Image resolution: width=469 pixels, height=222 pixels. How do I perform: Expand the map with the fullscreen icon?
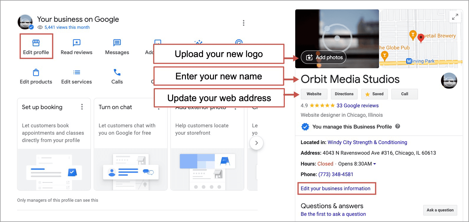point(455,17)
